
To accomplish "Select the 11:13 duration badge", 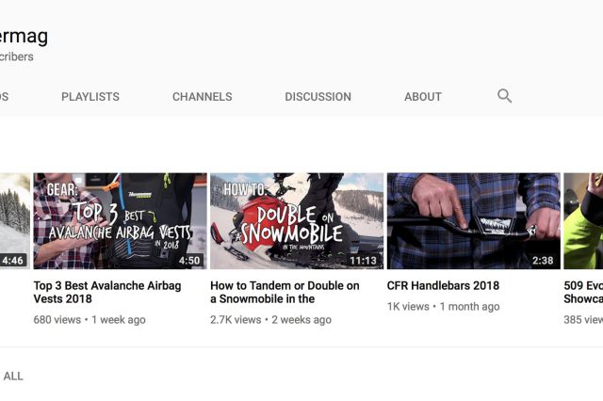I will (363, 261).
